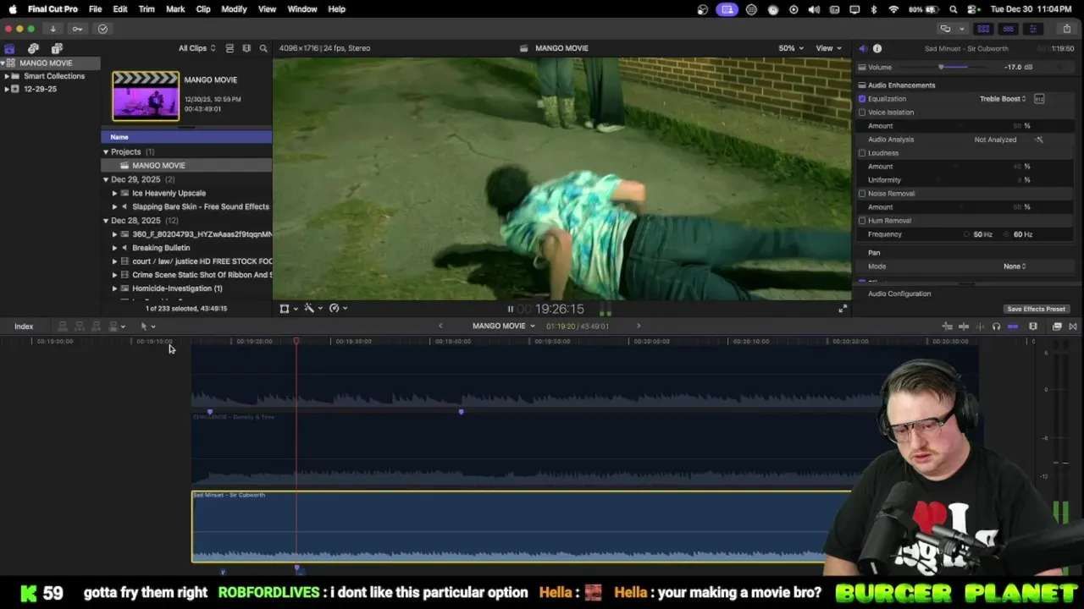
Task: Toggle the timeline panel layout button
Action: [1008, 29]
